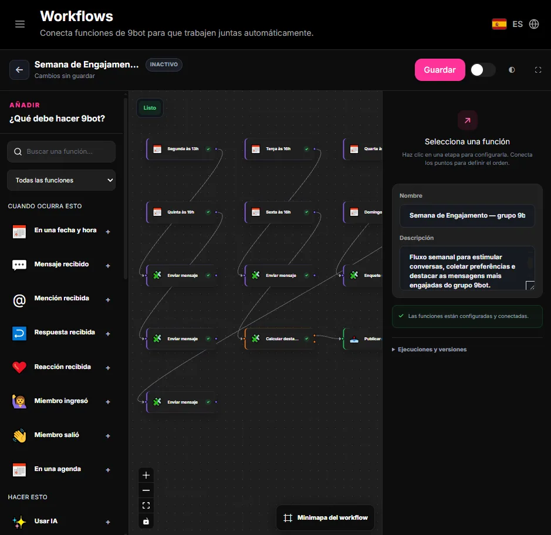Add 'Respuesta recibida' trigger with plus
551x535 pixels.
[x=108, y=333]
